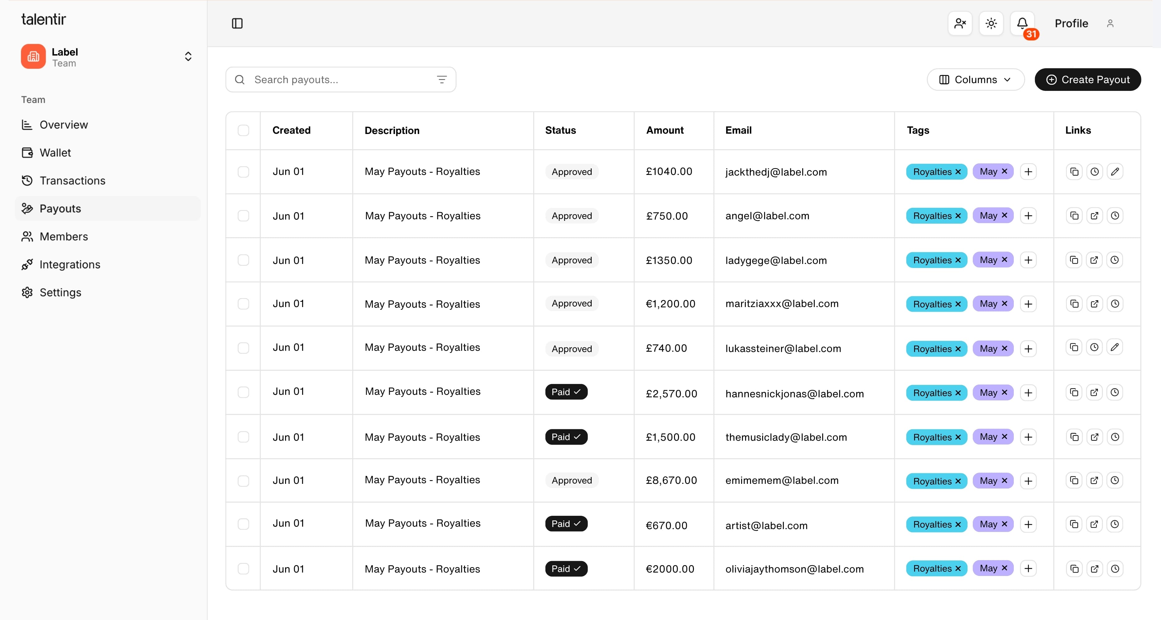Screen dimensions: 1161x620
Task: Click the emimemem@label.com email
Action: point(781,480)
